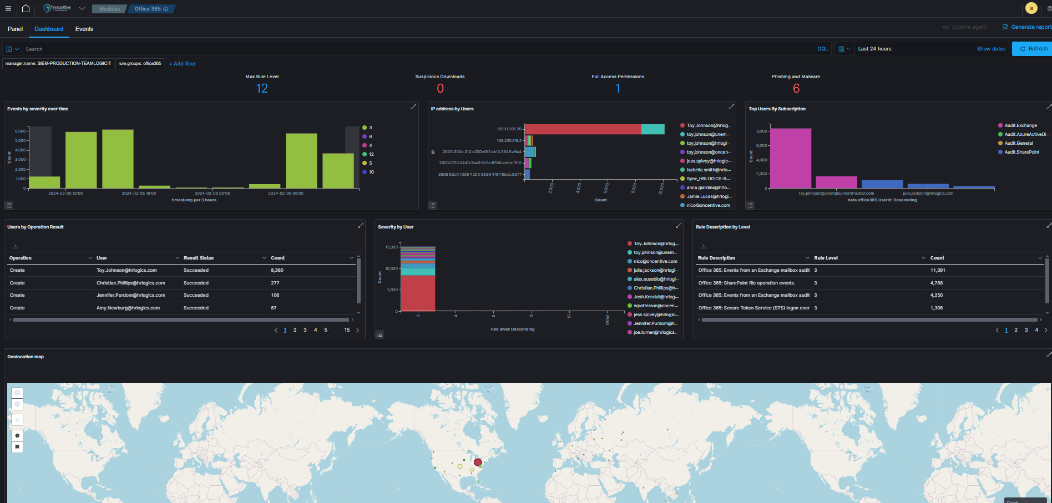Toggle Audit.General legend entry

click(1019, 143)
